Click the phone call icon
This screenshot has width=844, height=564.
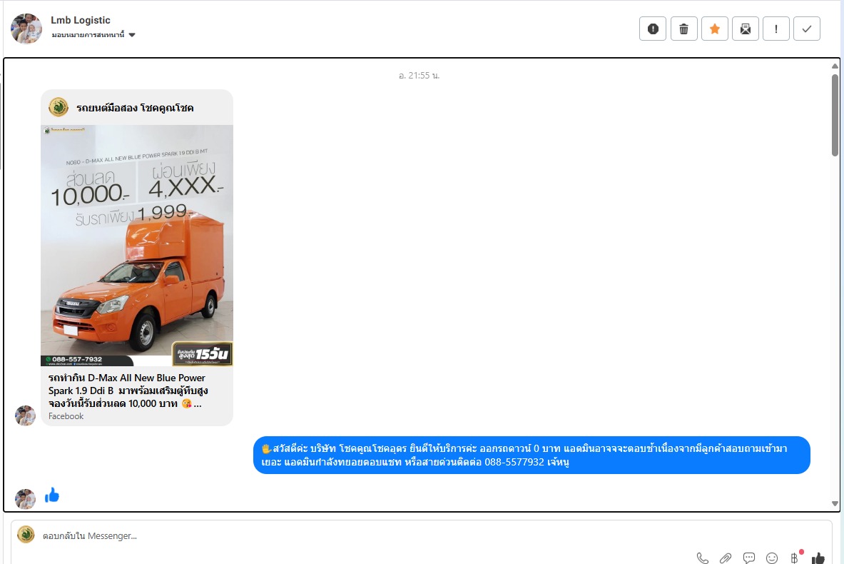(x=703, y=558)
